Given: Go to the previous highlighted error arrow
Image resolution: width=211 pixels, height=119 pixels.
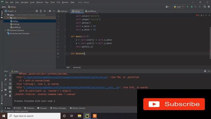Looking at the screenshot, I should coord(206,15).
